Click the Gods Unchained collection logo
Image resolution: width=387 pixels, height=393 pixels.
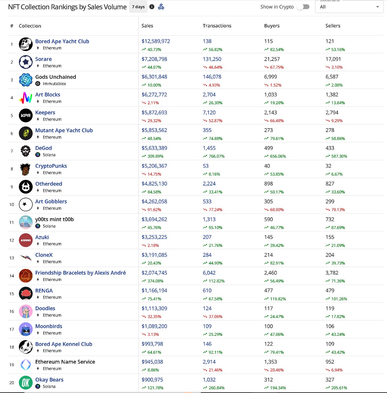[26, 80]
